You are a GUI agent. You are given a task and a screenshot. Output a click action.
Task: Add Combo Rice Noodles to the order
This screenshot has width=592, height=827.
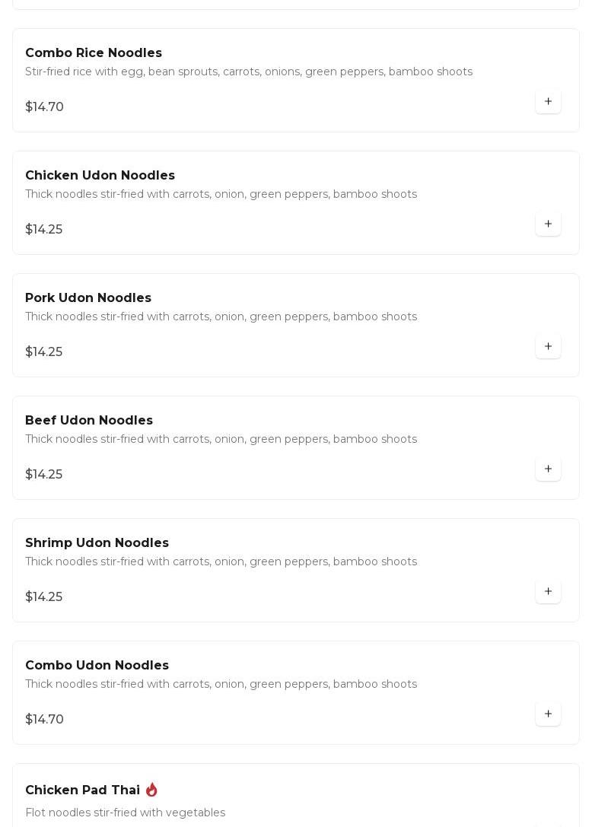[x=548, y=101]
